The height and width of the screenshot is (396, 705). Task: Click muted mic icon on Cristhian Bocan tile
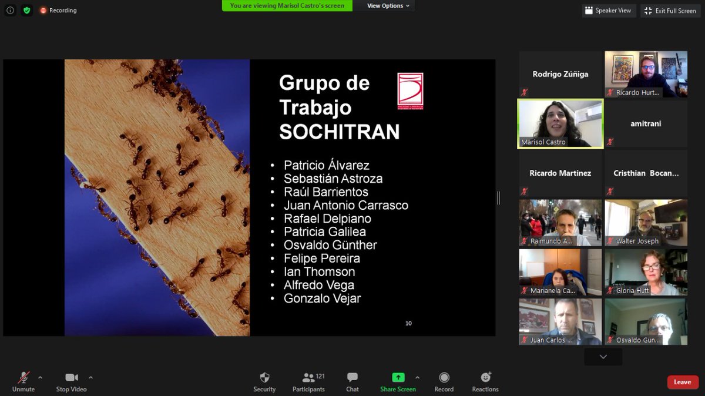610,191
